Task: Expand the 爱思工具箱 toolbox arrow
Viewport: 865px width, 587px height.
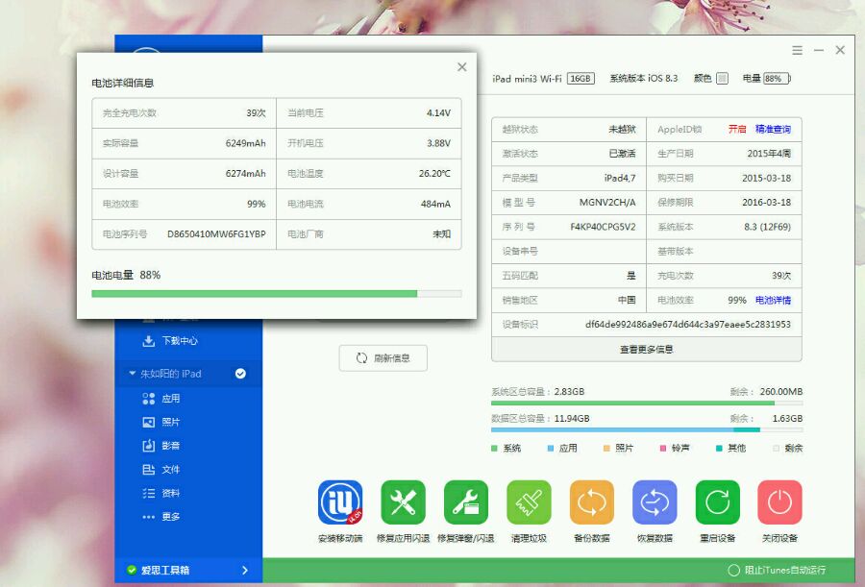Action: point(245,570)
